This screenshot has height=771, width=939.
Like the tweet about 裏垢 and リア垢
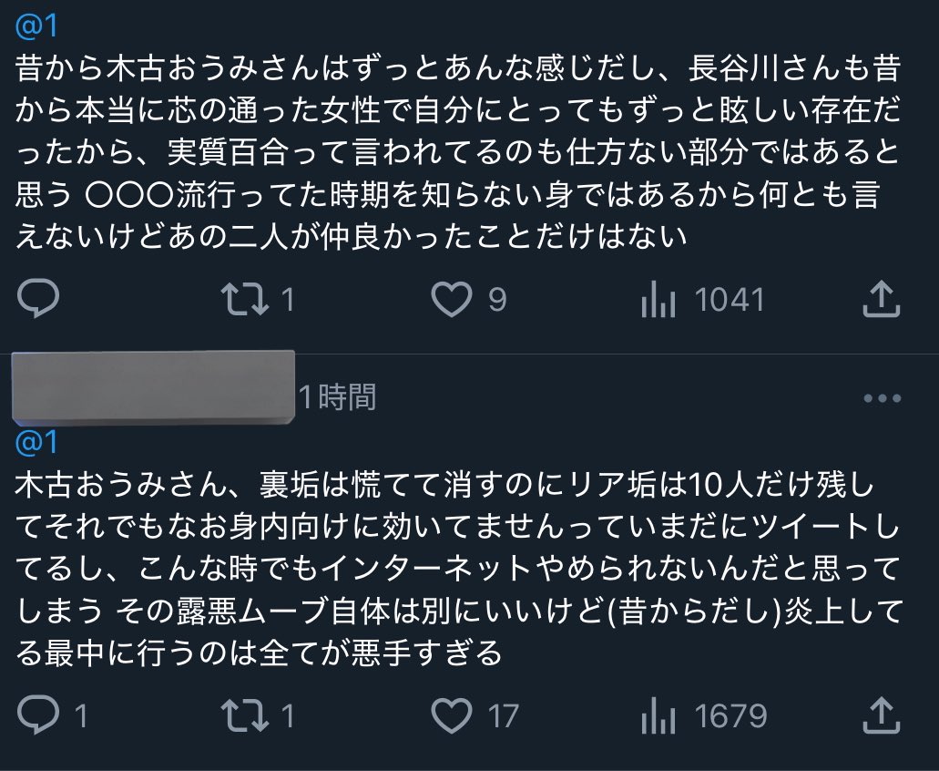451,715
